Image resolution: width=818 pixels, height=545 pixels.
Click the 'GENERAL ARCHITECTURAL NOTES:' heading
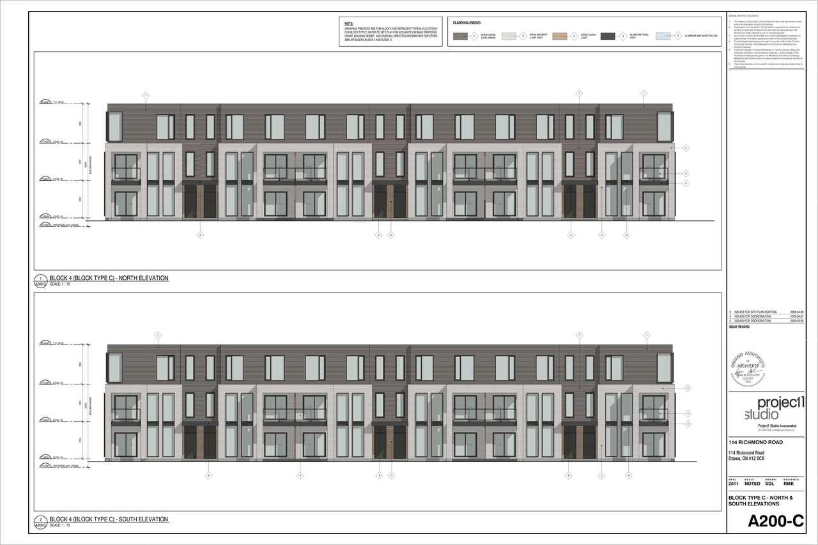pos(744,15)
